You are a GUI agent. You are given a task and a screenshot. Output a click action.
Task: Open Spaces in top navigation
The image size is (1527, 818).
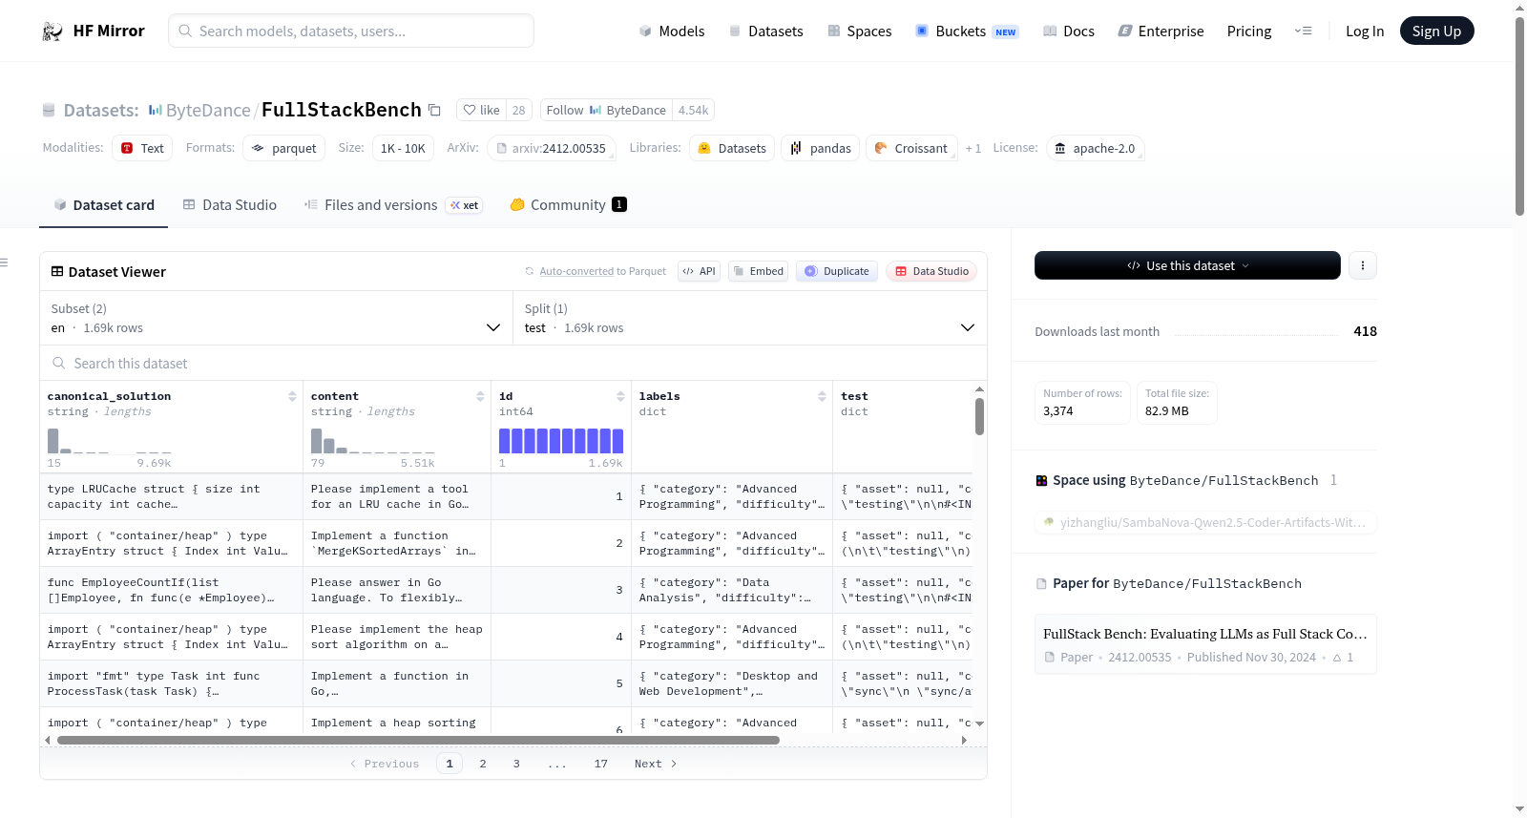[859, 31]
